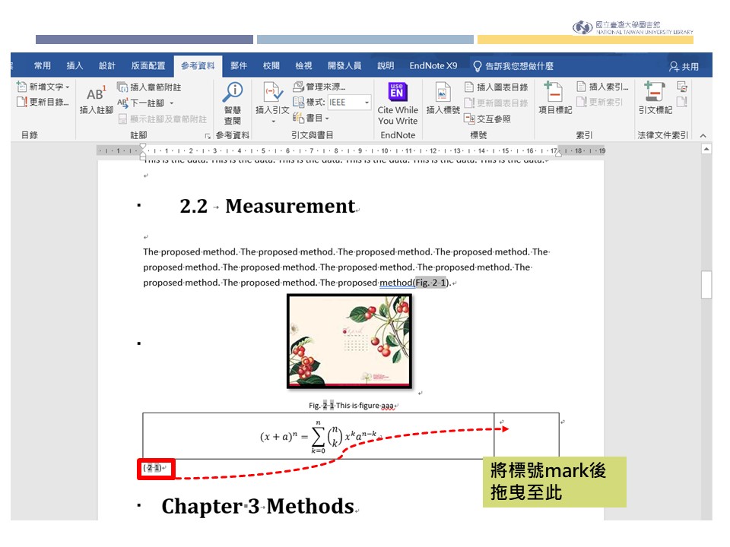The width and height of the screenshot is (730, 547).
Task: Click the right indent marker on ruler
Action: coord(558,154)
